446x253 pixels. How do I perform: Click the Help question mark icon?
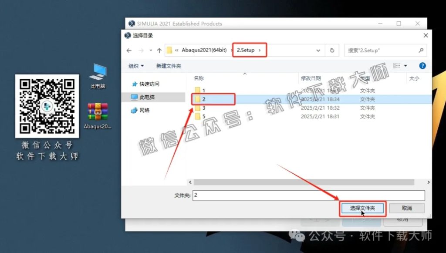422,65
